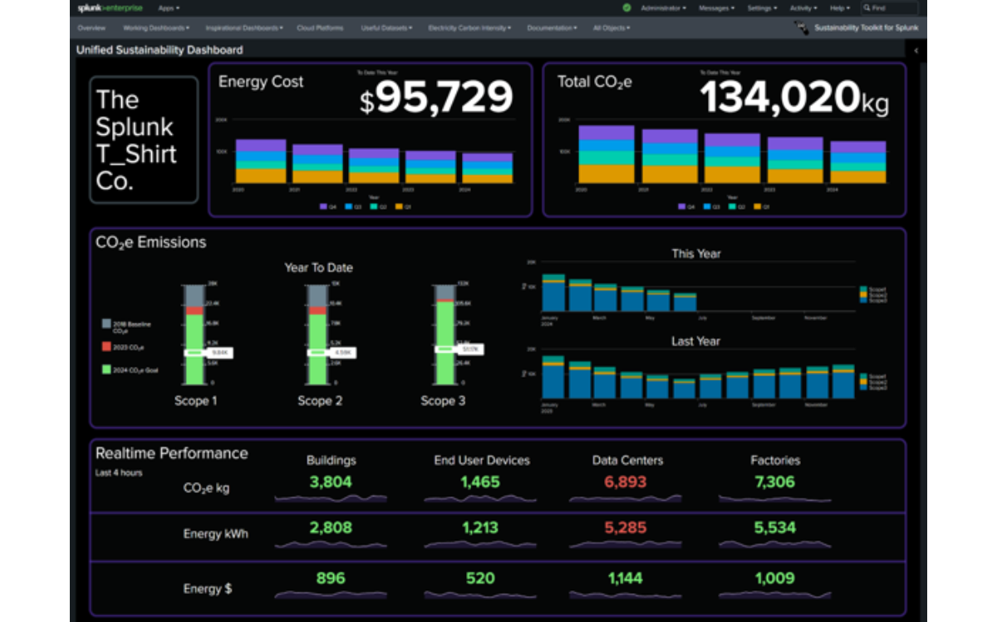Click the CO2e Emissions panel heading

(150, 243)
